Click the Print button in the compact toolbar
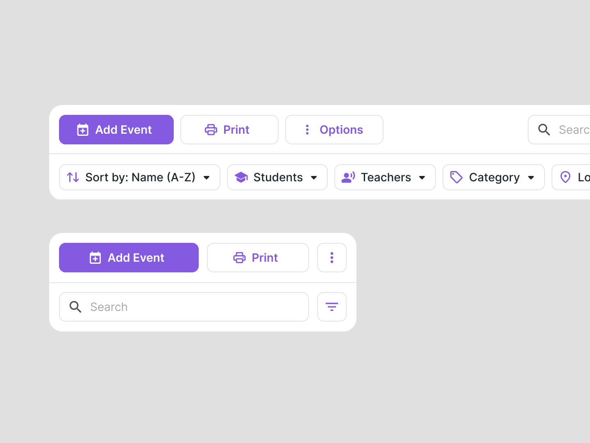Screen dimensions: 590x443 click(258, 258)
